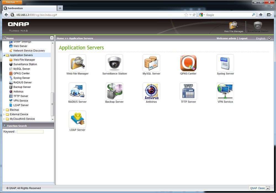Viewport: 276px width, 193px height.
Task: Open the MySQL Server database icon
Action: tap(151, 63)
